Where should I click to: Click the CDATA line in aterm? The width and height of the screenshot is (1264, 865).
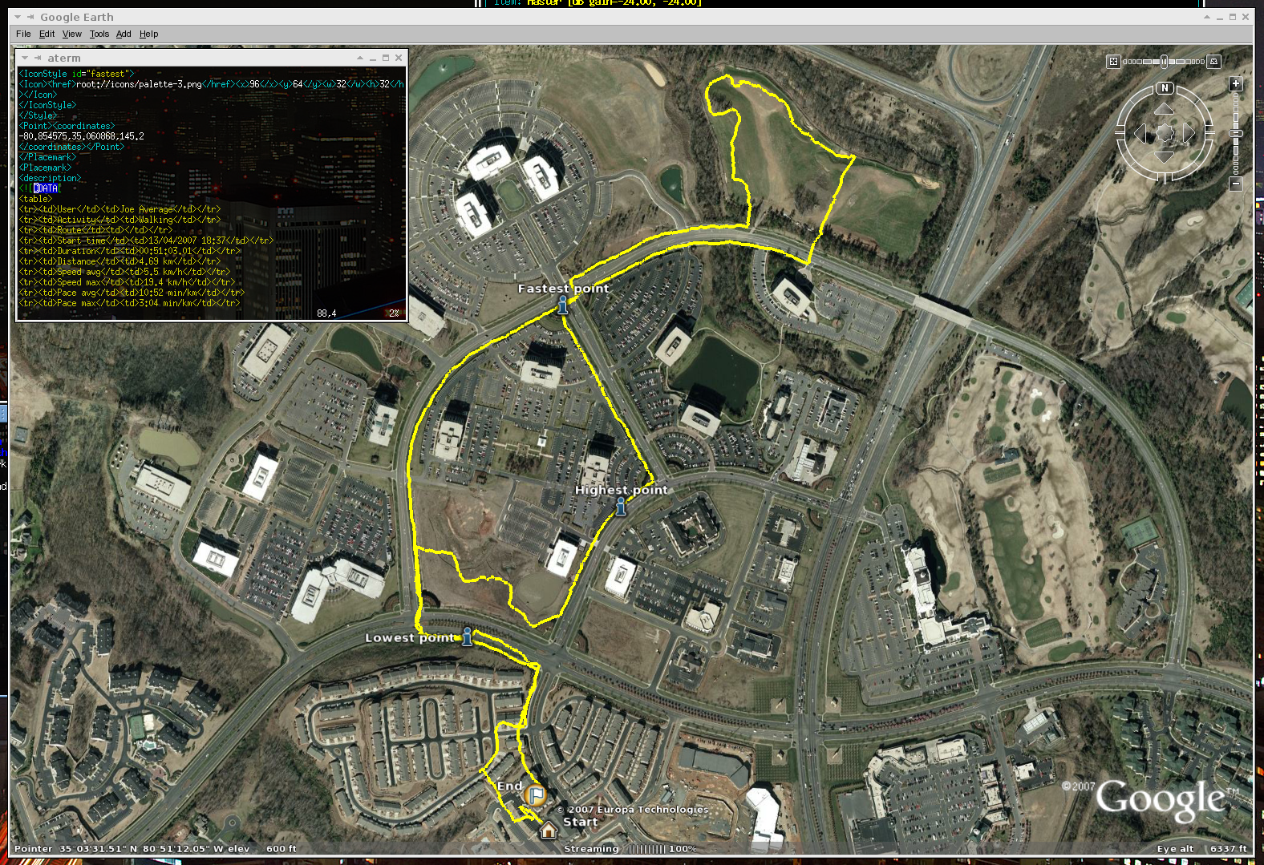pos(39,188)
